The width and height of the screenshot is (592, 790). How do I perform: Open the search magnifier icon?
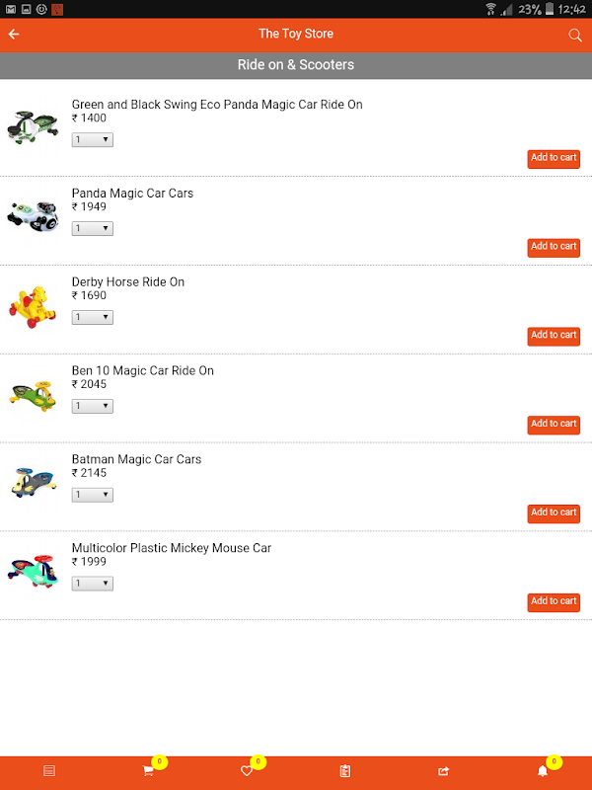(575, 35)
